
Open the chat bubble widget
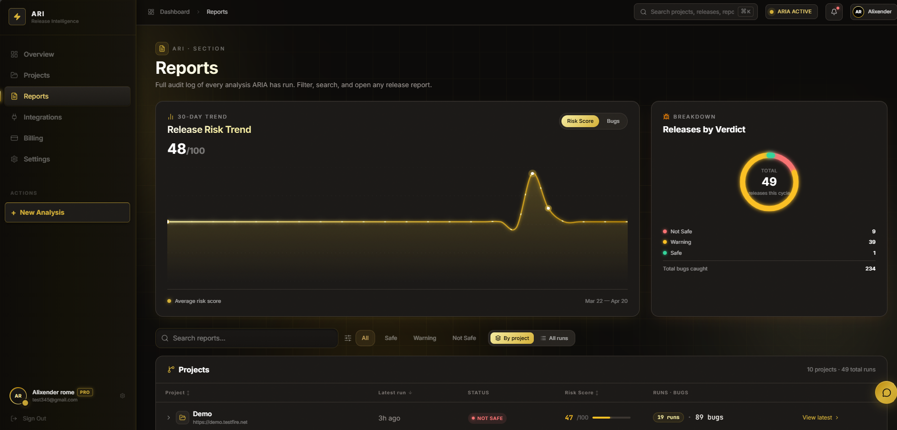886,393
